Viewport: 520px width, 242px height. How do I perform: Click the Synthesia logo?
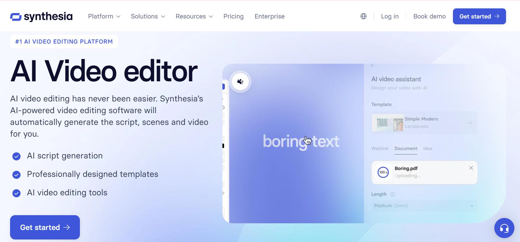tap(41, 17)
